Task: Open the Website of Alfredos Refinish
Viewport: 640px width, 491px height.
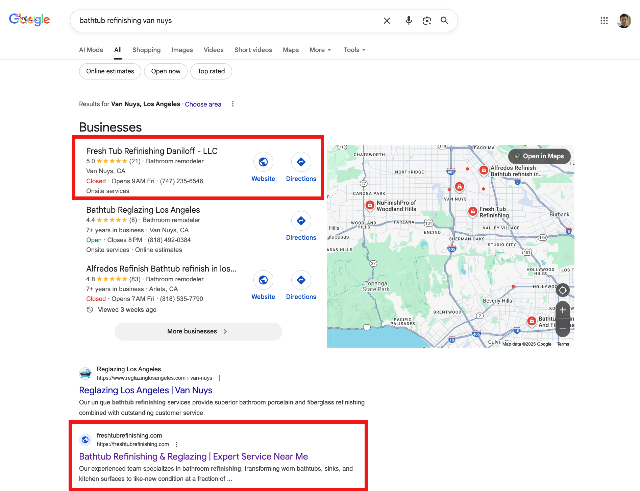Action: (263, 280)
